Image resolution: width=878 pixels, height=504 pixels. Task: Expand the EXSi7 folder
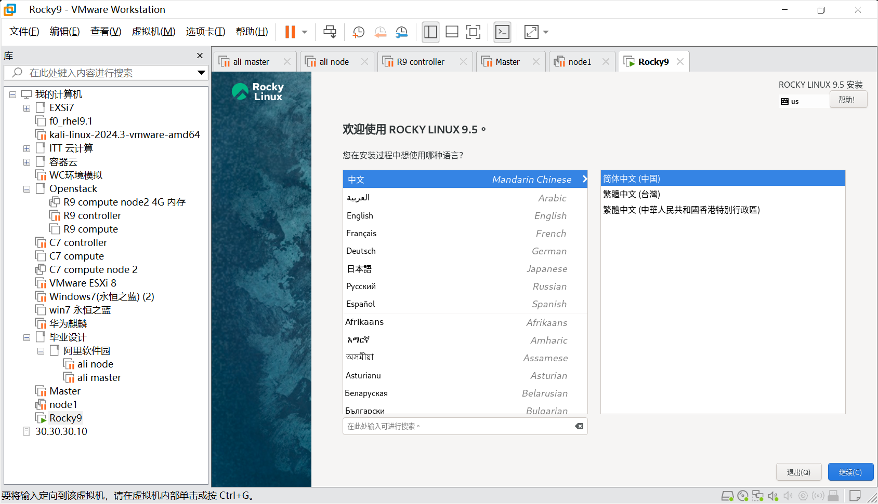tap(27, 108)
